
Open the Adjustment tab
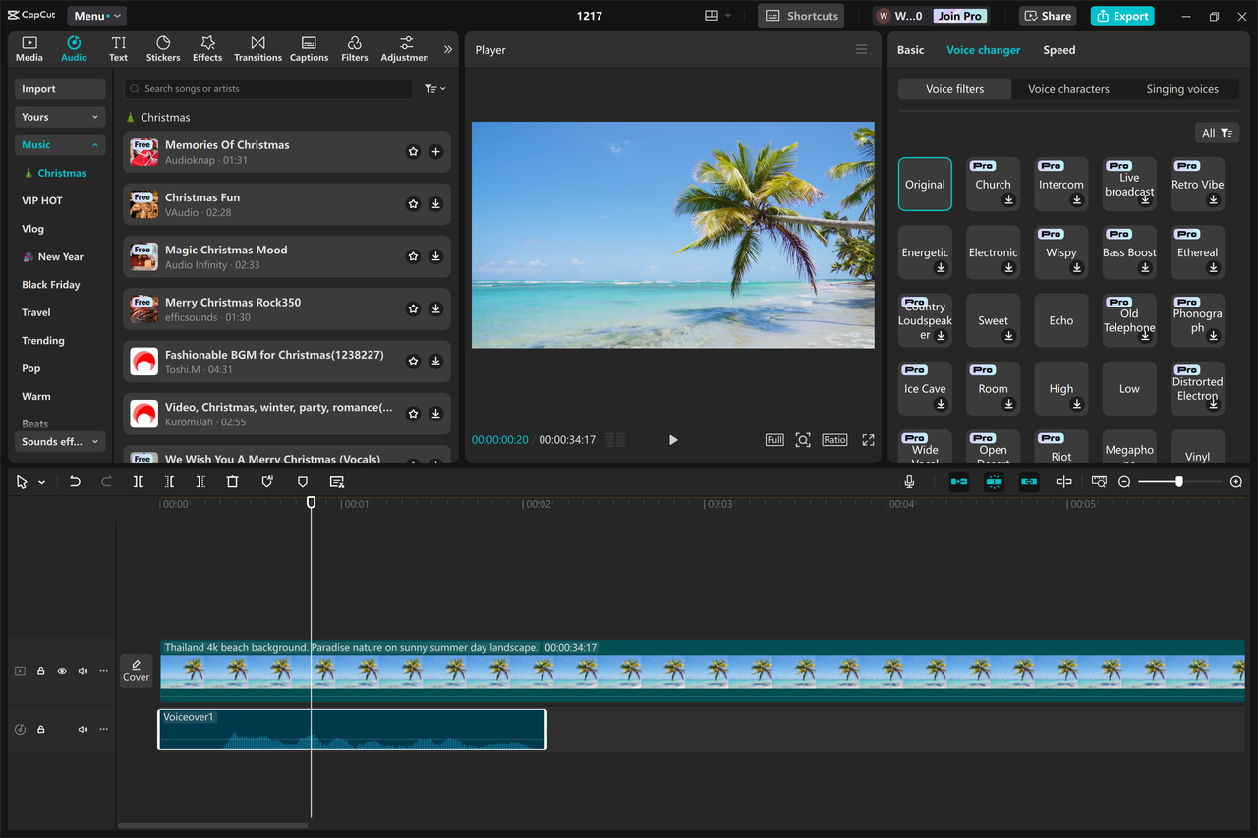(405, 49)
